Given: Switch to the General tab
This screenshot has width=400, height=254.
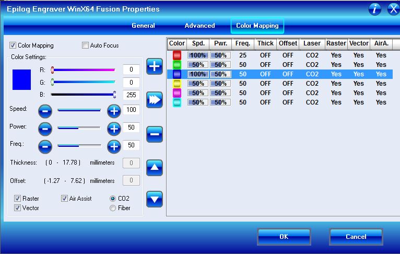Looking at the screenshot, I should (143, 26).
